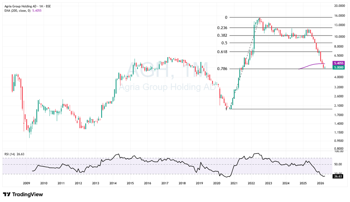The image size is (350, 202).
Task: Select the 0.5 Fibonacci level label
Action: (224, 43)
